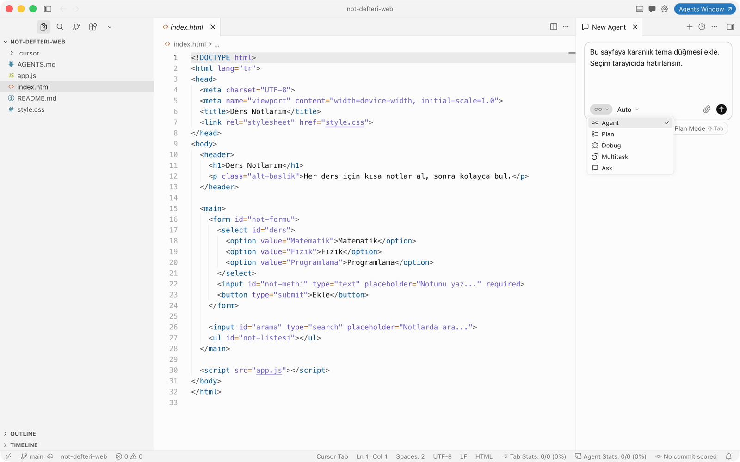
Task: Expand the .cursor folder
Action: pos(77,53)
